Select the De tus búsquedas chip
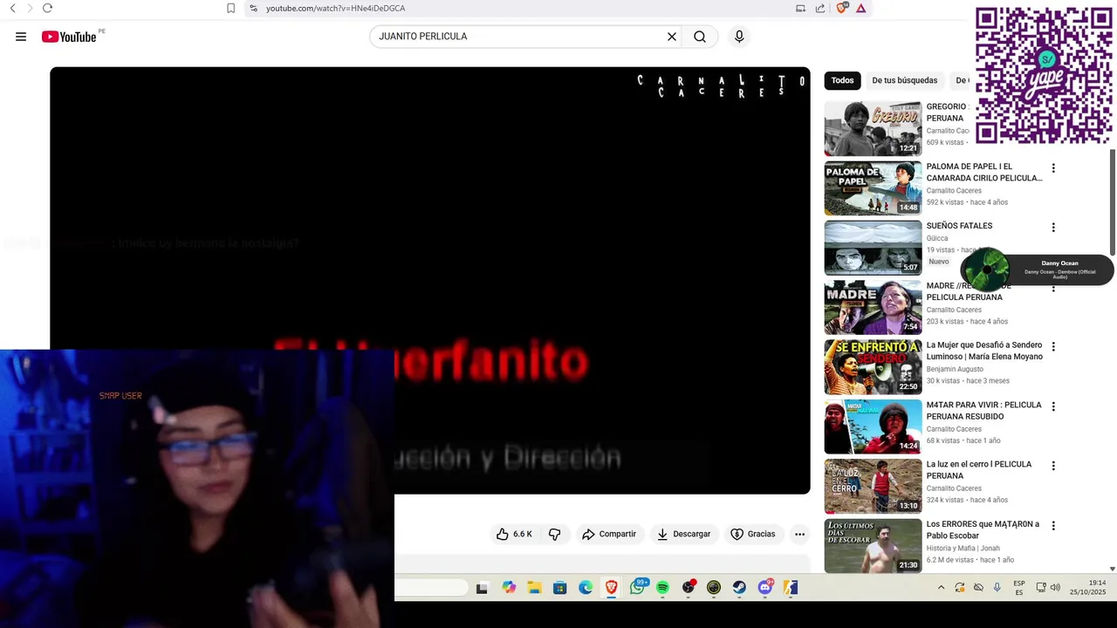 click(905, 80)
